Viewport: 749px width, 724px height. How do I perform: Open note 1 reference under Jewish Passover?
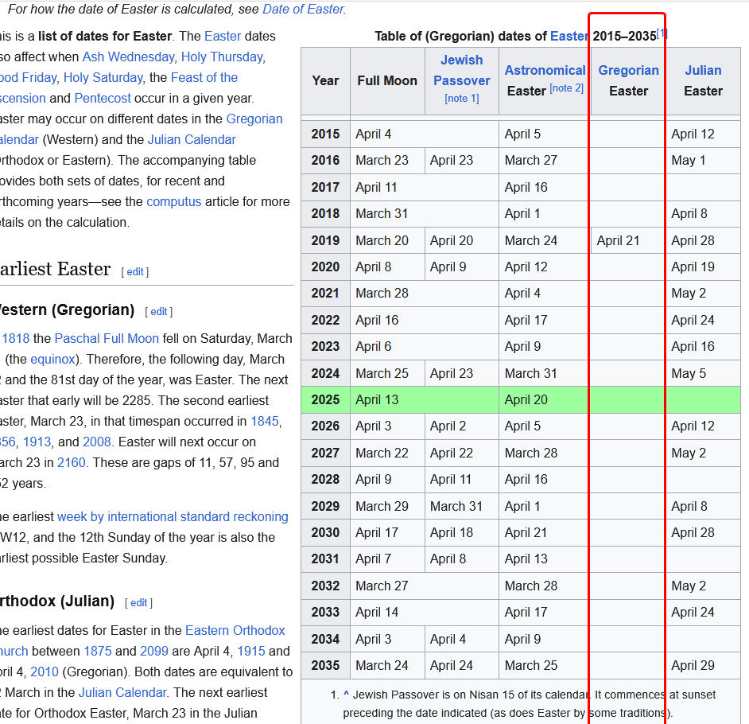[462, 98]
